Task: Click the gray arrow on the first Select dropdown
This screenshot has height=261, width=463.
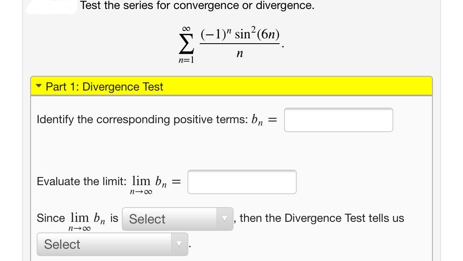Action: click(x=225, y=219)
